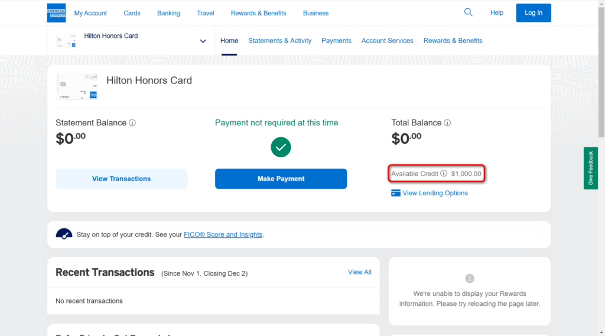Open the Cards menu
605x336 pixels.
[132, 13]
